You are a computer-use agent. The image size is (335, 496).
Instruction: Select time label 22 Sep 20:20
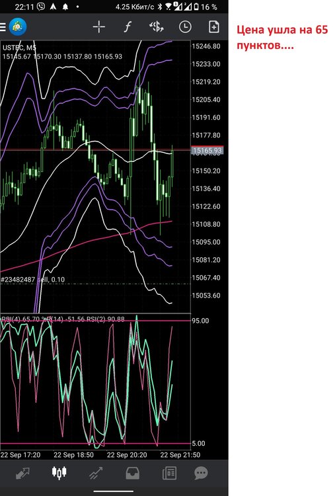(x=127, y=455)
